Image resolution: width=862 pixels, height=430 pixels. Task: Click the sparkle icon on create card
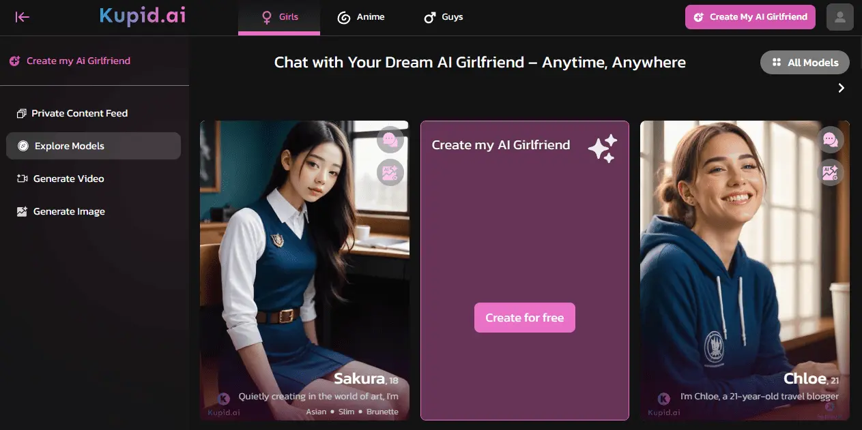tap(603, 149)
